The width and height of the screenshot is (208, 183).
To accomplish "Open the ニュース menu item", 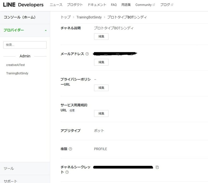I will 56,5.
